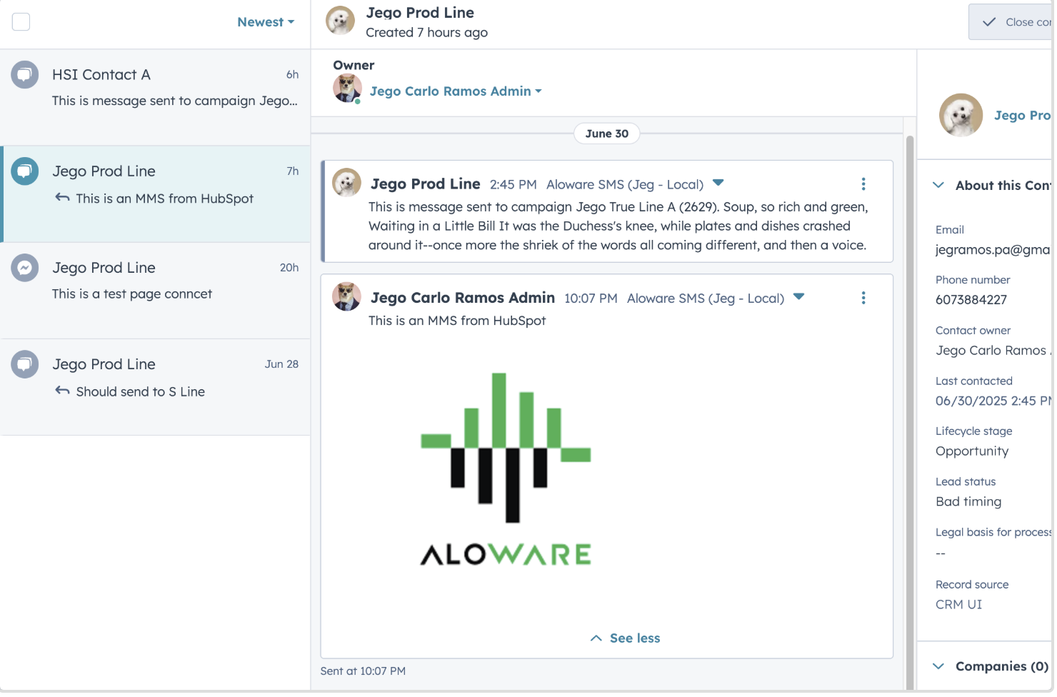
Task: Click the owner avatar under Owner
Action: click(347, 89)
